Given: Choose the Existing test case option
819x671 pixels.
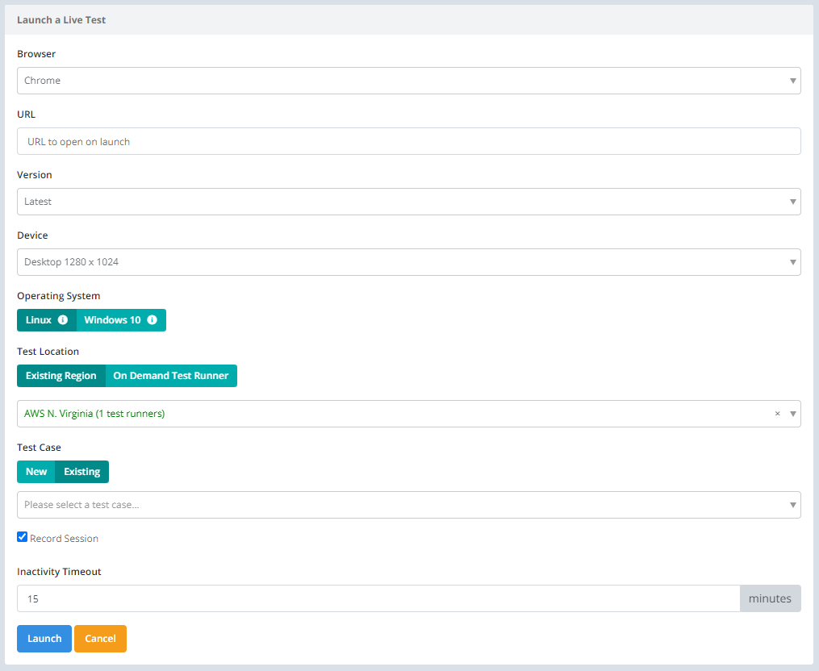Looking at the screenshot, I should click(x=82, y=472).
